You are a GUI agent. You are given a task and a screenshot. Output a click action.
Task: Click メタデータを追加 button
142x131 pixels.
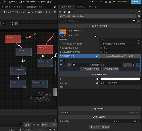click(100, 127)
